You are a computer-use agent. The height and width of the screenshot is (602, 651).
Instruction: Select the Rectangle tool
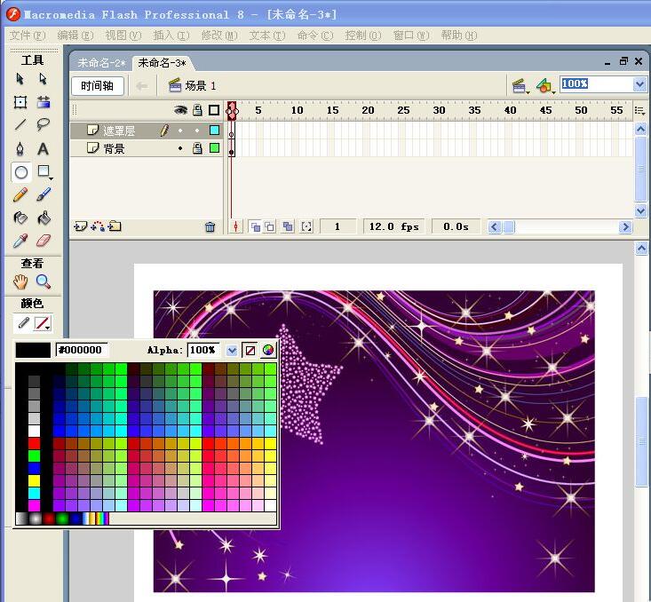click(x=44, y=172)
